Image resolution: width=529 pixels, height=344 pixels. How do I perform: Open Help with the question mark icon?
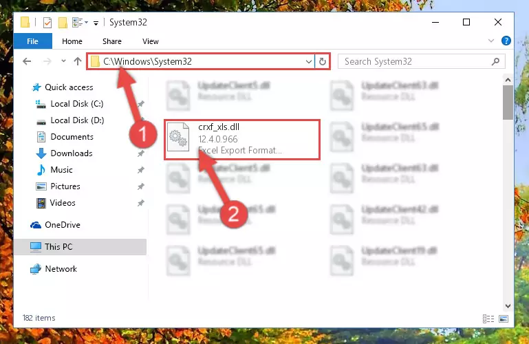coord(506,41)
